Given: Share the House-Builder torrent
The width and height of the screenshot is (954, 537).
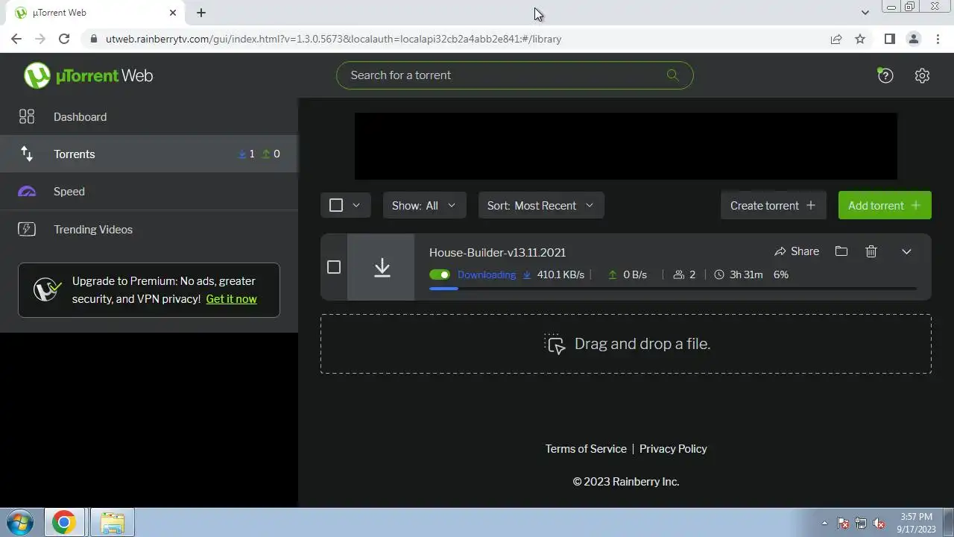Looking at the screenshot, I should 796,251.
